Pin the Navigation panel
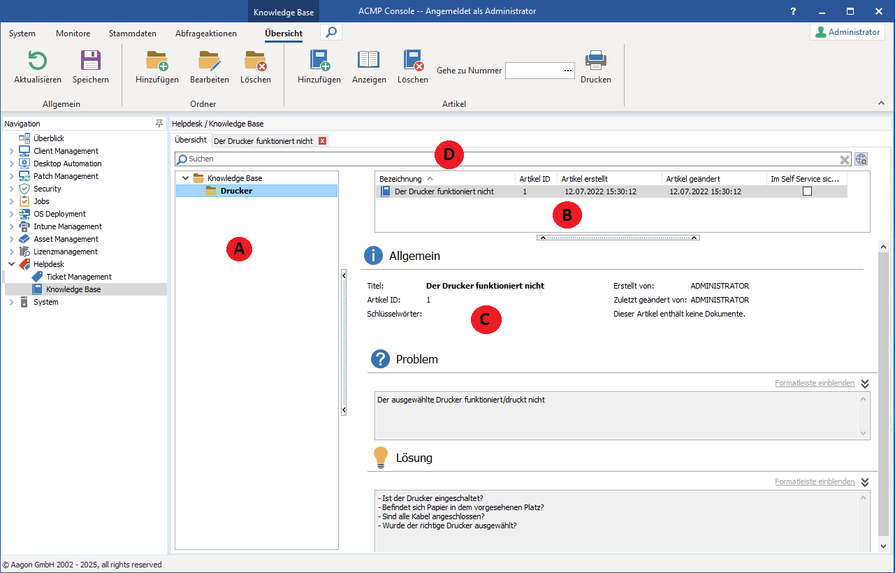Viewport: 895px width, 573px height. (159, 124)
